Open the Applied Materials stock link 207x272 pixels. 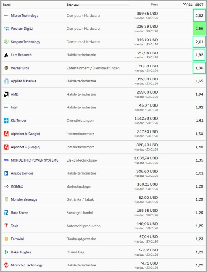23,81
